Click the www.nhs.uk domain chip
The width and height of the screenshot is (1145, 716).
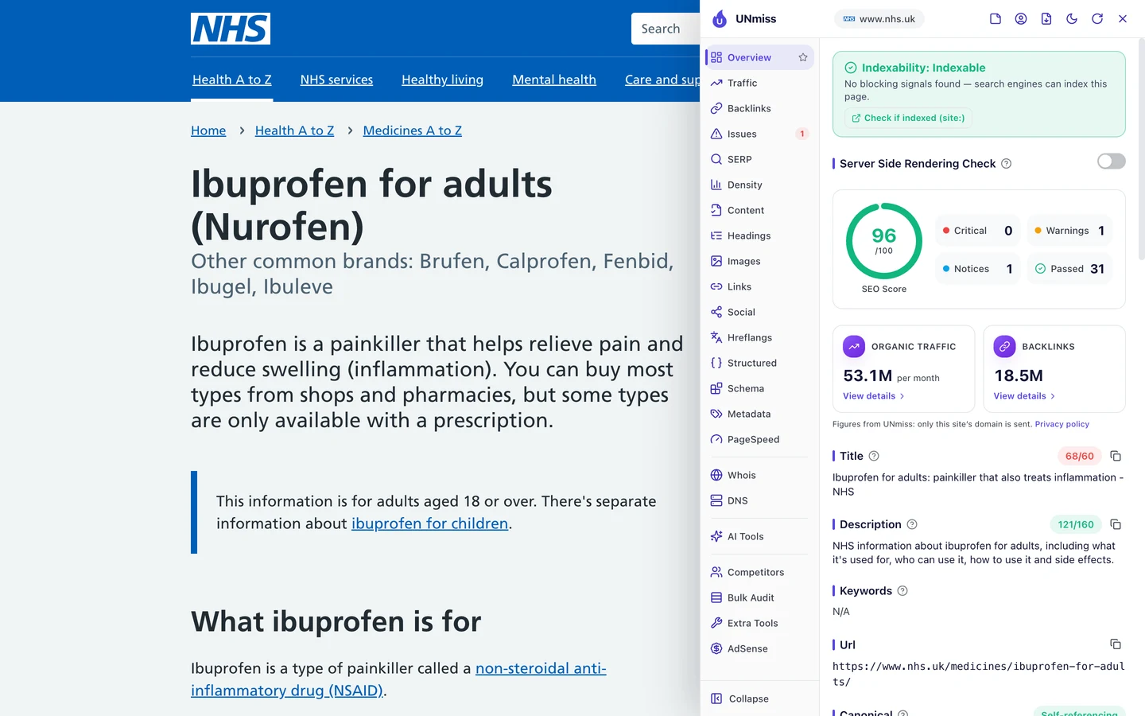(x=879, y=19)
